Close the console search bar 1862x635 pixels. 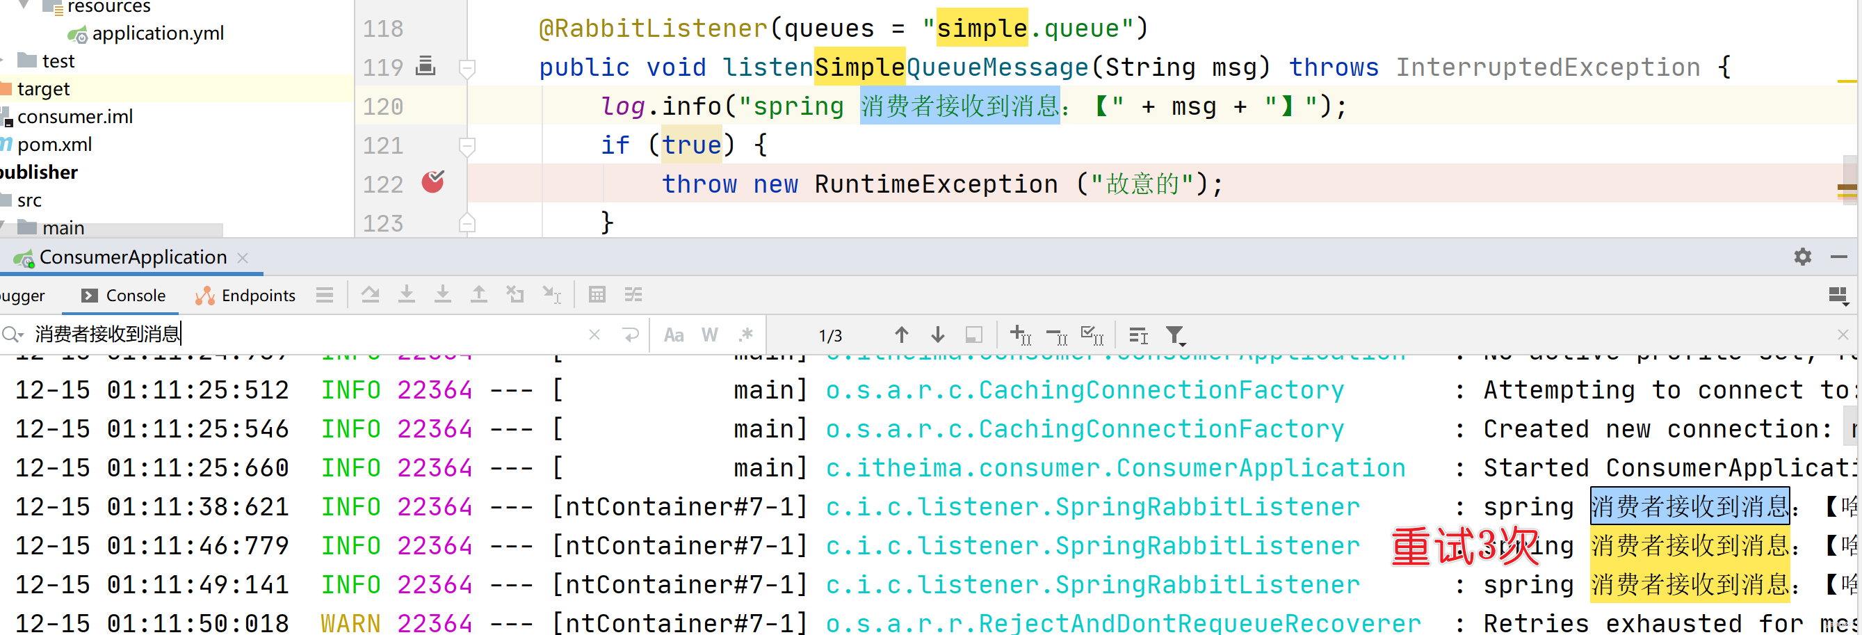(x=1843, y=334)
